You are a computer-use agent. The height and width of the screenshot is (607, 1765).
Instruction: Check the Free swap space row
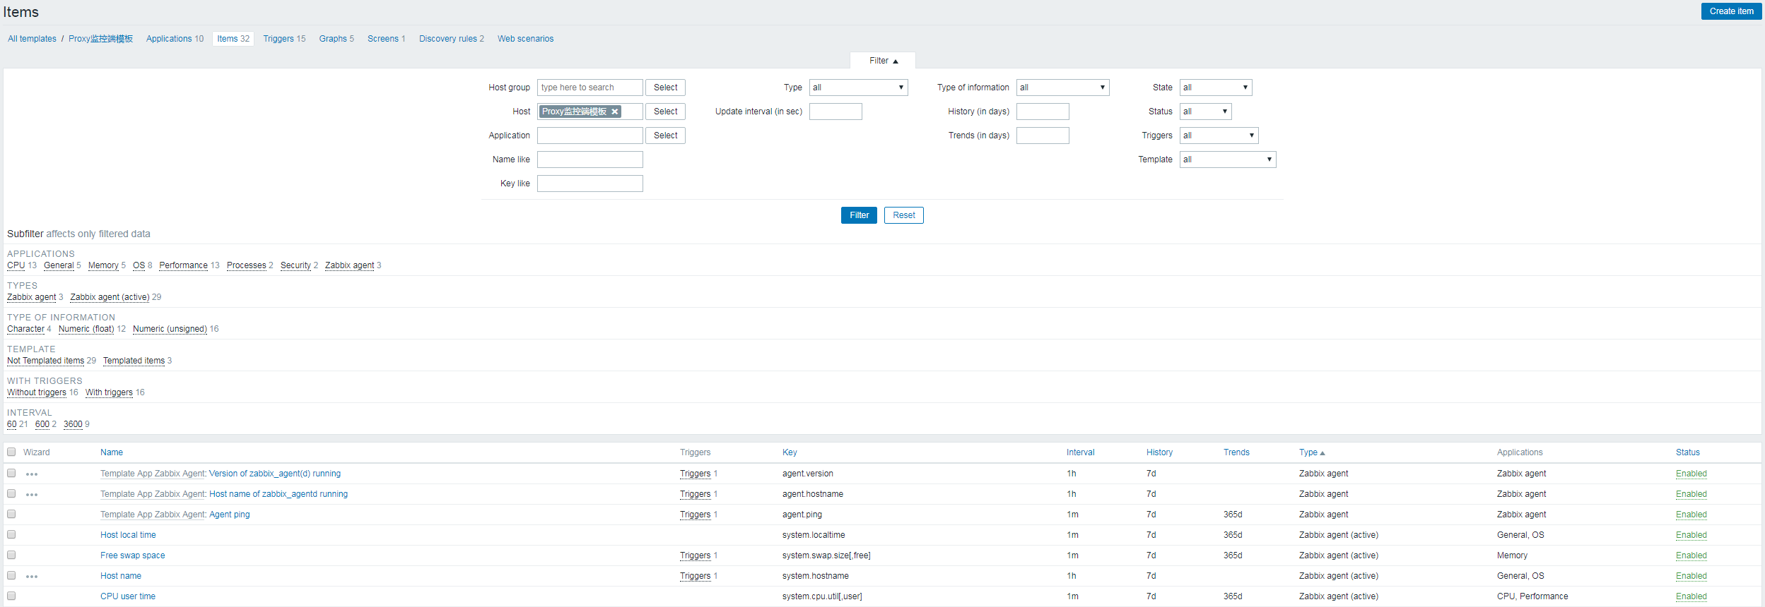click(11, 555)
